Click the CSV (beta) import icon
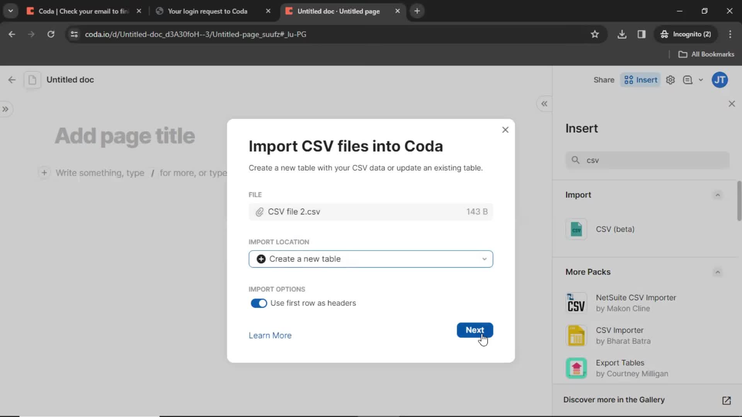 (x=576, y=229)
